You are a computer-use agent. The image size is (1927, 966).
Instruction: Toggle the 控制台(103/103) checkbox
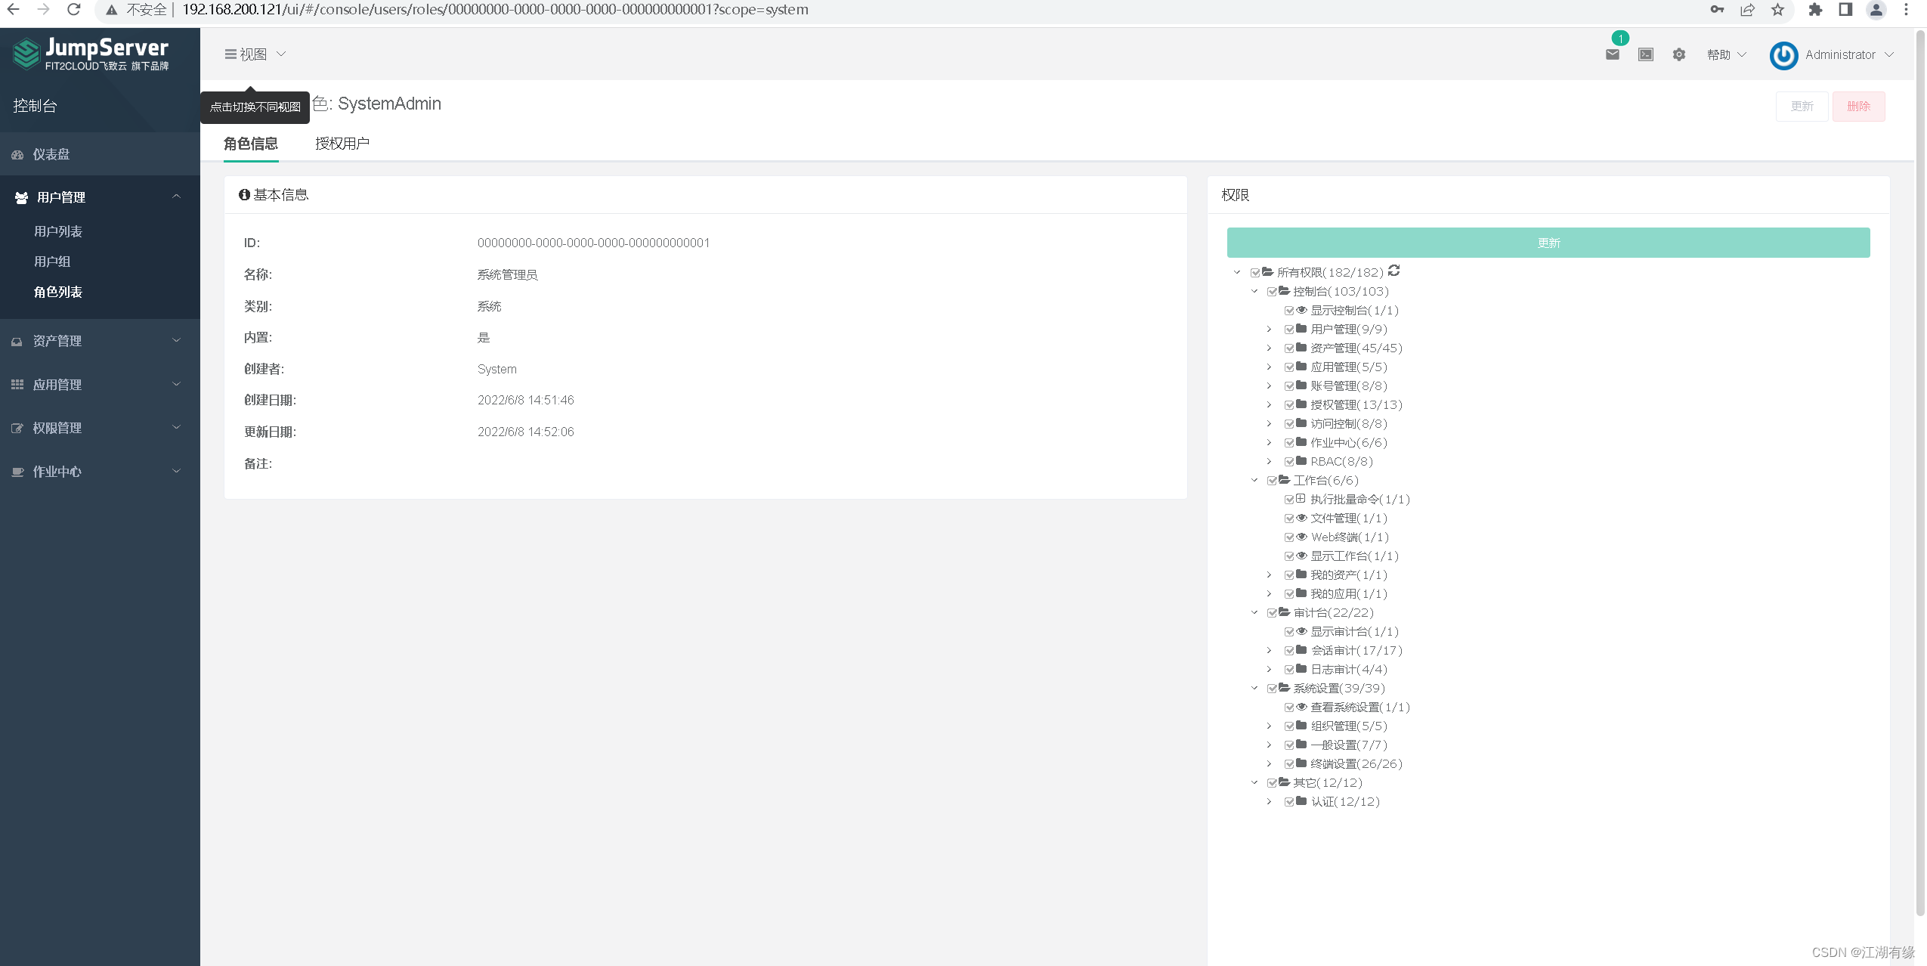pyautogui.click(x=1273, y=292)
